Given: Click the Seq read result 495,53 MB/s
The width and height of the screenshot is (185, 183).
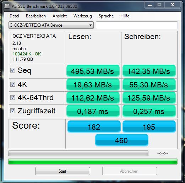Looking at the screenshot, I should tap(93, 71).
